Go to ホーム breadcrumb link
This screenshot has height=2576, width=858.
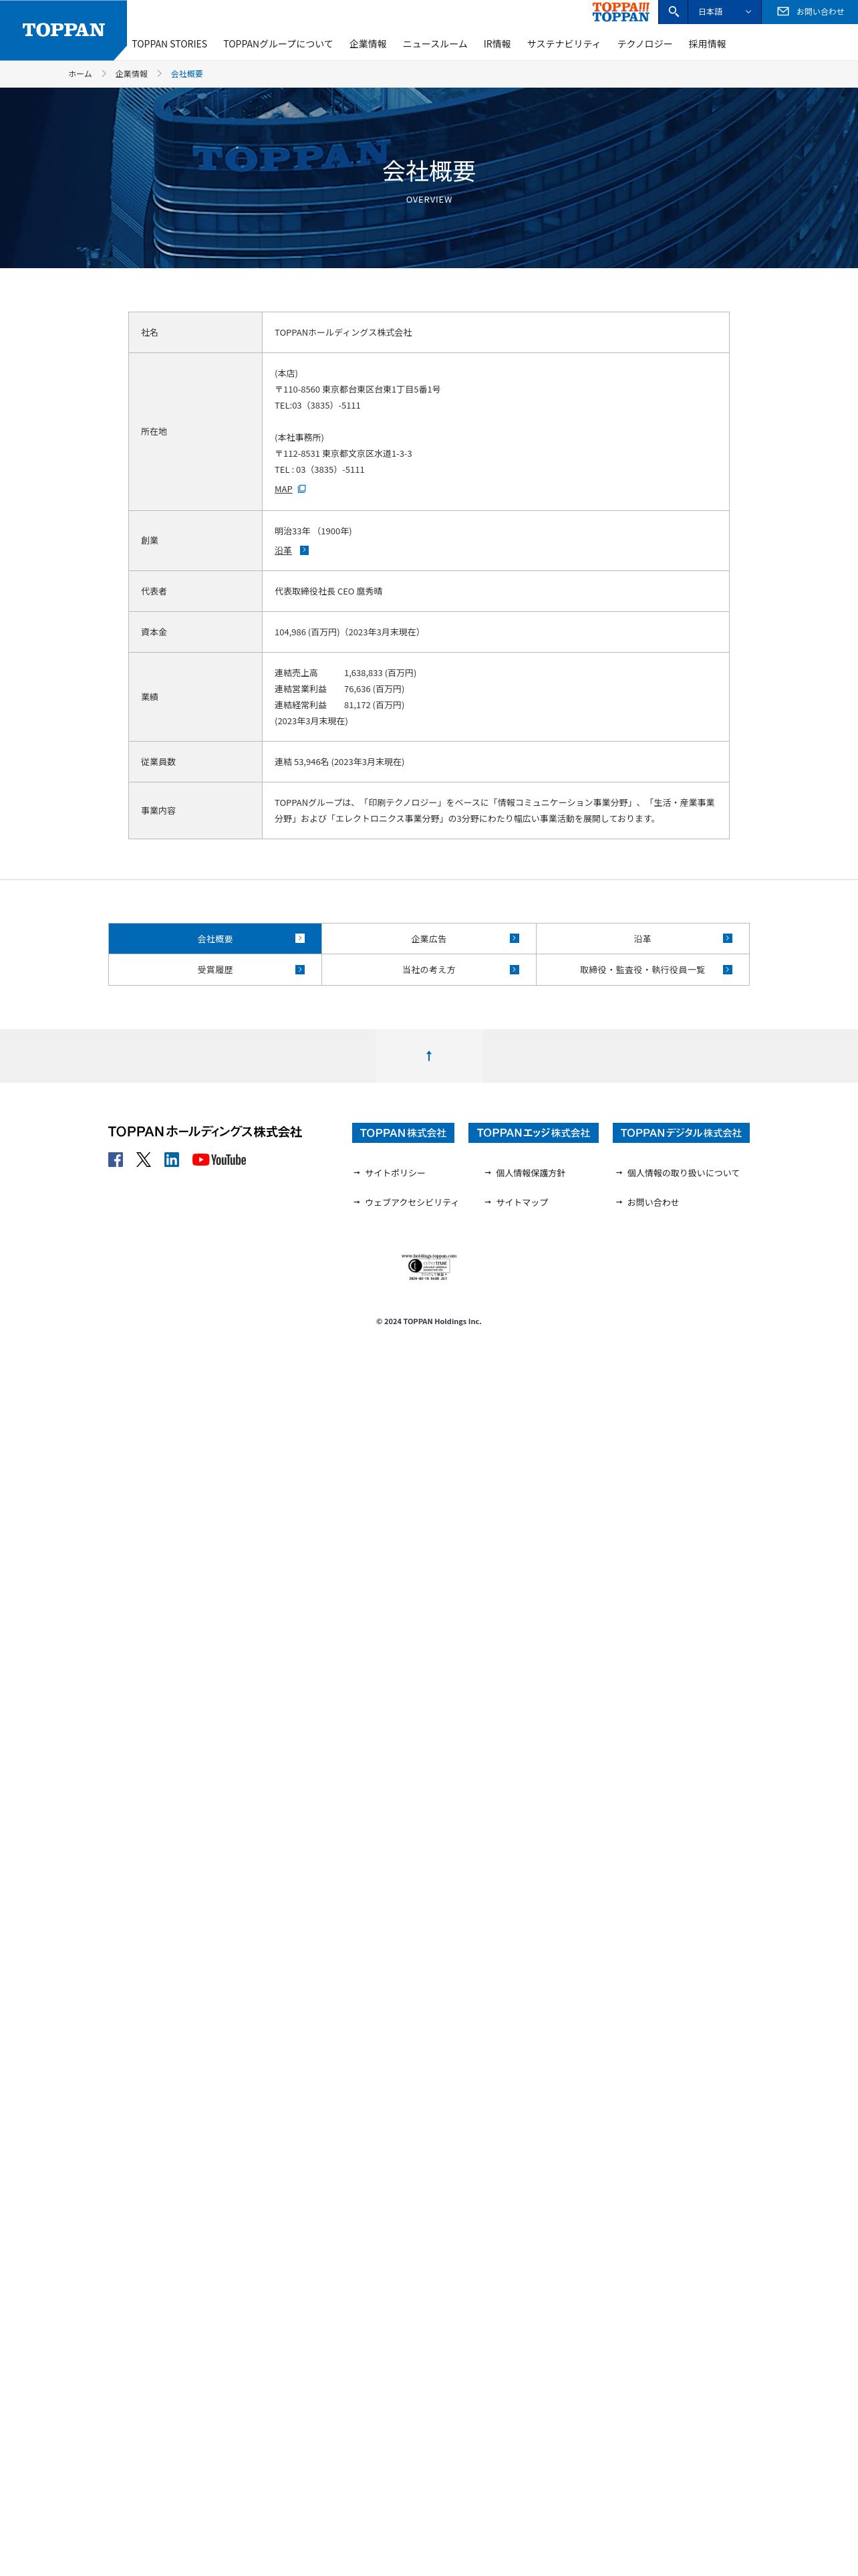tap(80, 74)
